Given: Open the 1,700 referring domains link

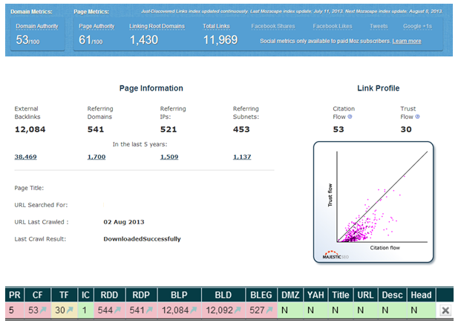Looking at the screenshot, I should pyautogui.click(x=96, y=157).
